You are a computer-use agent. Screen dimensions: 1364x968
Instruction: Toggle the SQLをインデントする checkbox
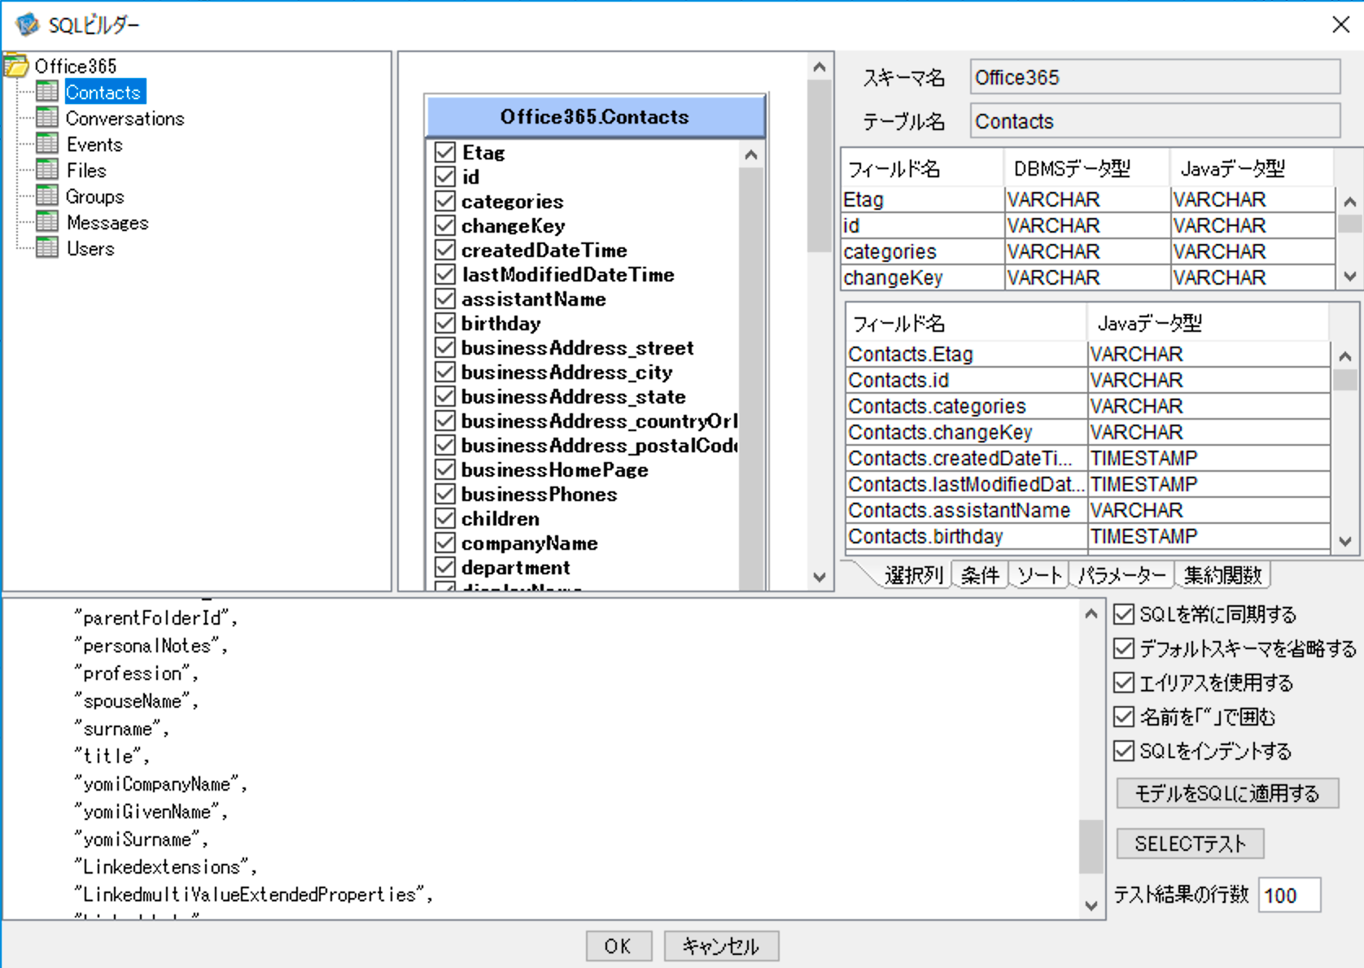[x=1124, y=751]
